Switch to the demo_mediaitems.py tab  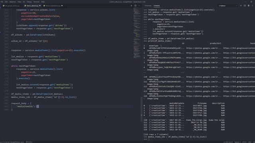coord(53,6)
